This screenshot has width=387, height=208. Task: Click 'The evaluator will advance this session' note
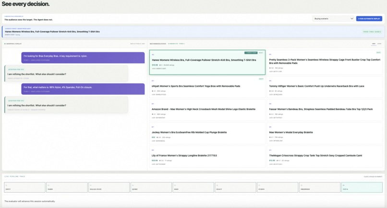tap(30, 201)
